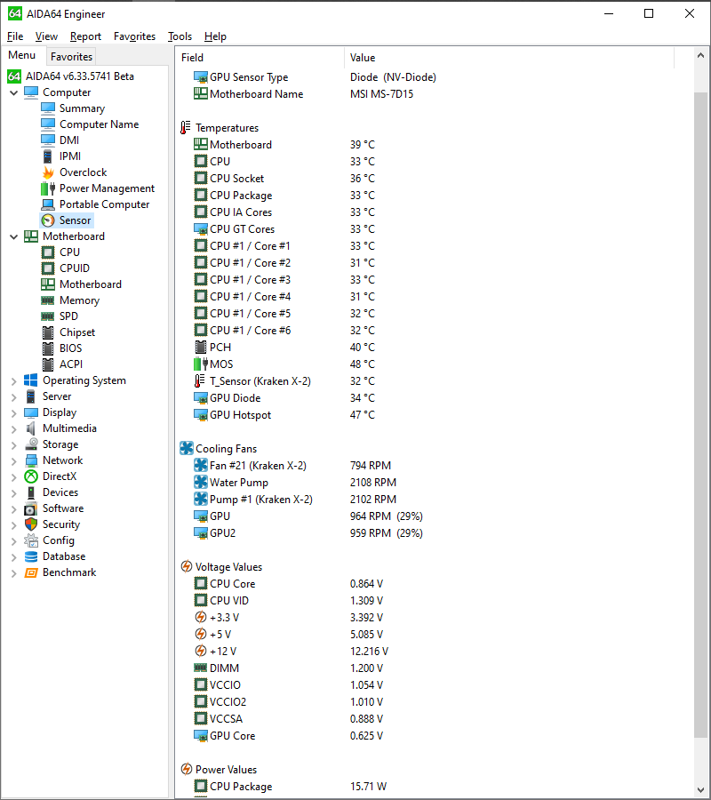This screenshot has height=800, width=711.
Task: Click the IPMI server icon
Action: (48, 156)
